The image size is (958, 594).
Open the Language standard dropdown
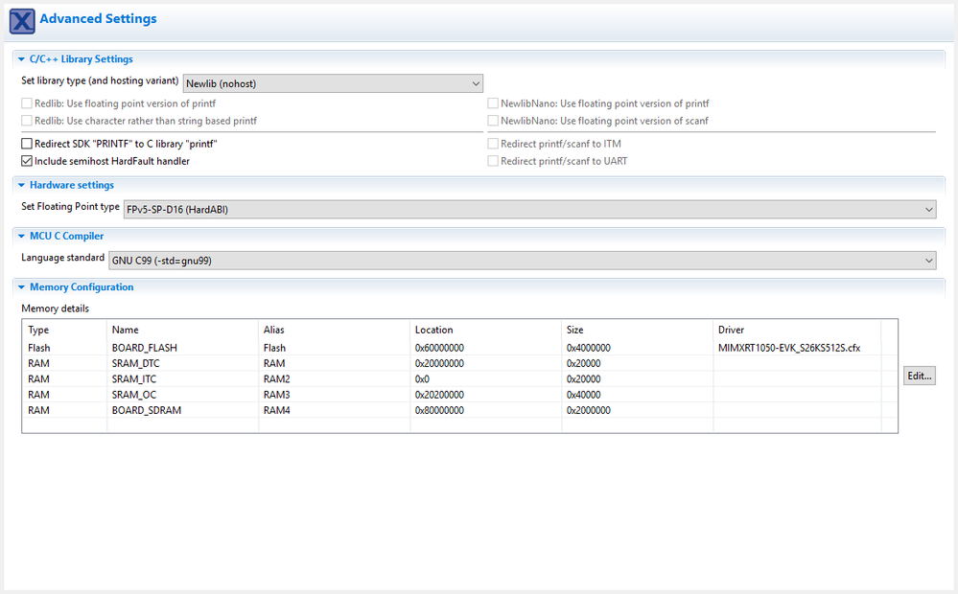coord(523,261)
